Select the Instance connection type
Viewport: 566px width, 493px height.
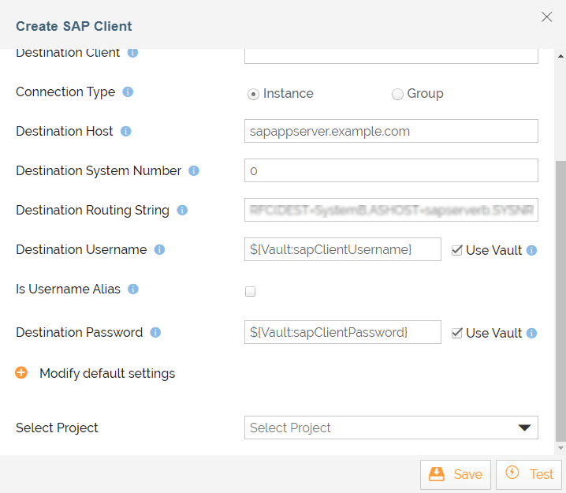tap(253, 94)
